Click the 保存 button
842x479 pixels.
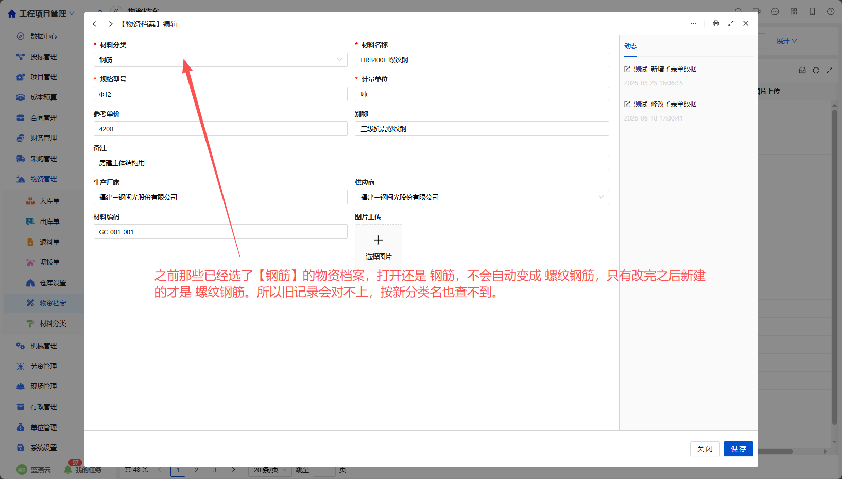738,449
